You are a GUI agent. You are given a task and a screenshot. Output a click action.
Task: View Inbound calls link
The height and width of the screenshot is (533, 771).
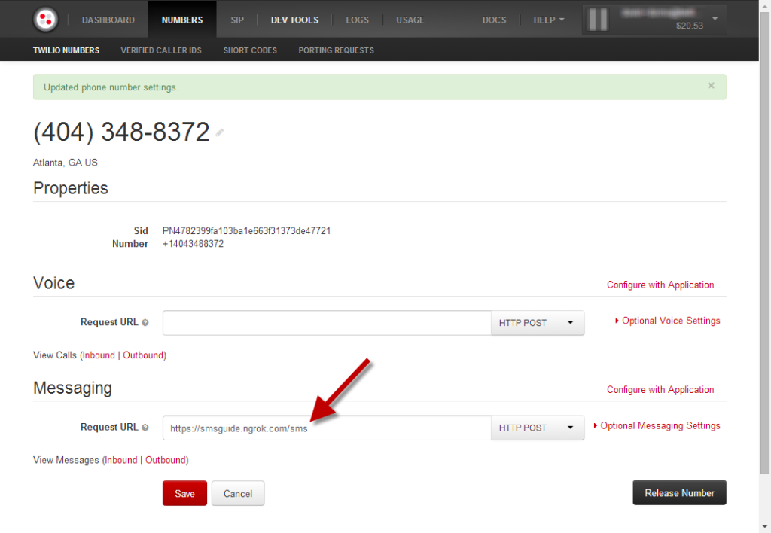99,355
